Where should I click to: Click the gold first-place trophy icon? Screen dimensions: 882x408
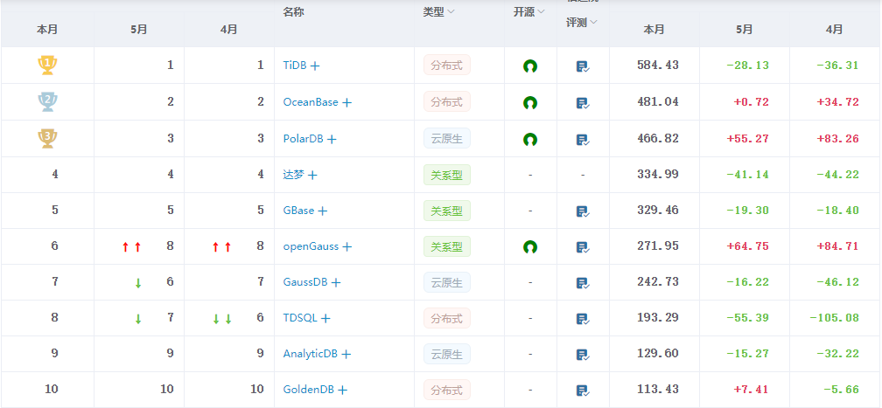(47, 66)
